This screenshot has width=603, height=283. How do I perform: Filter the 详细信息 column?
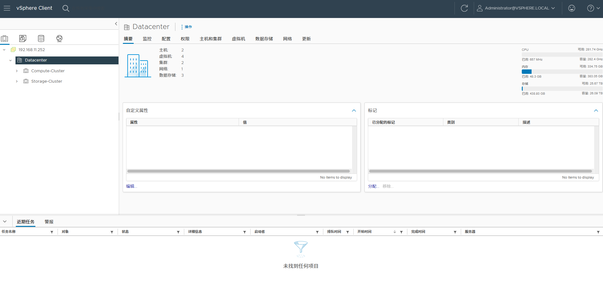(x=245, y=232)
